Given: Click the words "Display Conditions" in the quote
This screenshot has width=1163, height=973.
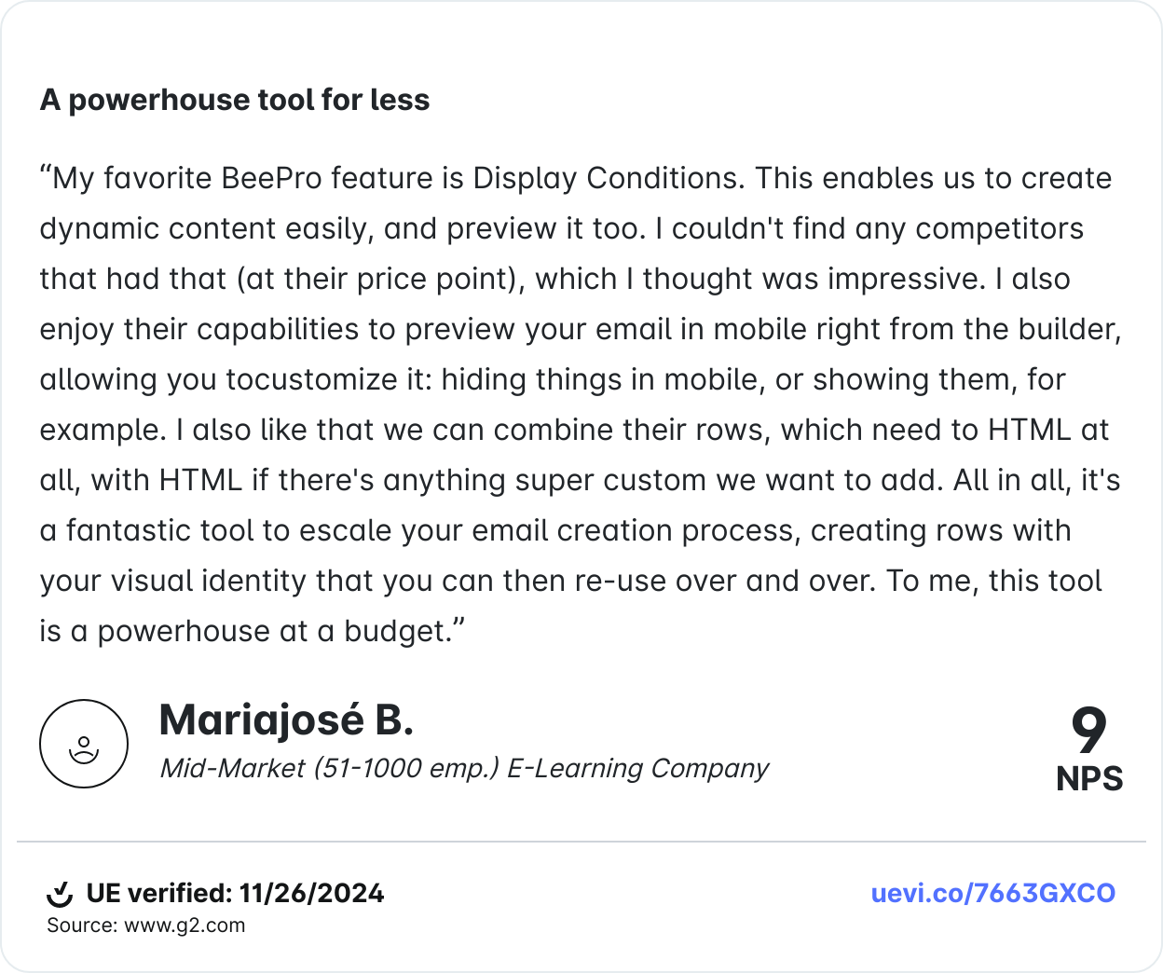Looking at the screenshot, I should click(608, 178).
